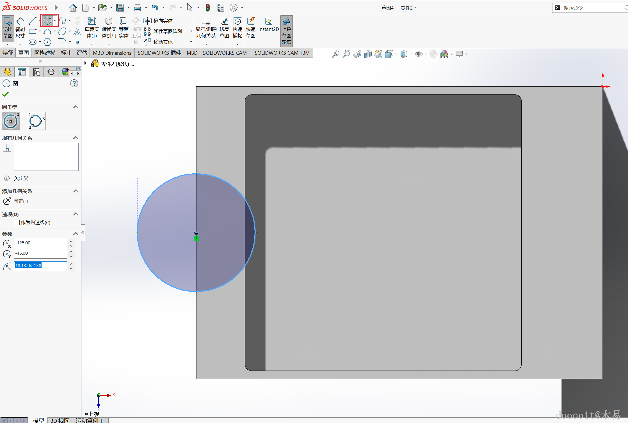The height and width of the screenshot is (423, 628).
Task: Click the Edit Appearance color ball icon
Action: pos(433,54)
